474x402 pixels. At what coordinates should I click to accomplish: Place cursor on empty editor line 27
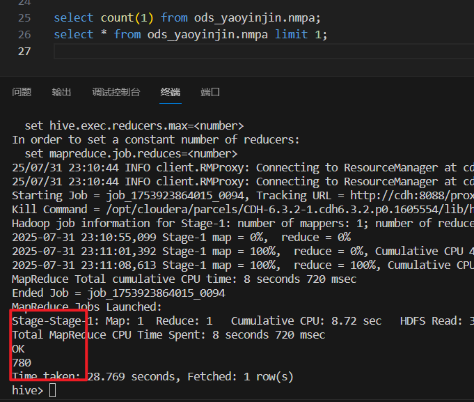coord(209,52)
